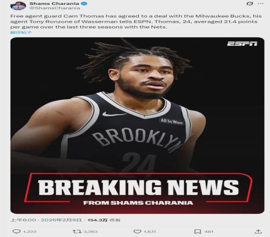Open the Grok explain icon

(249, 3)
